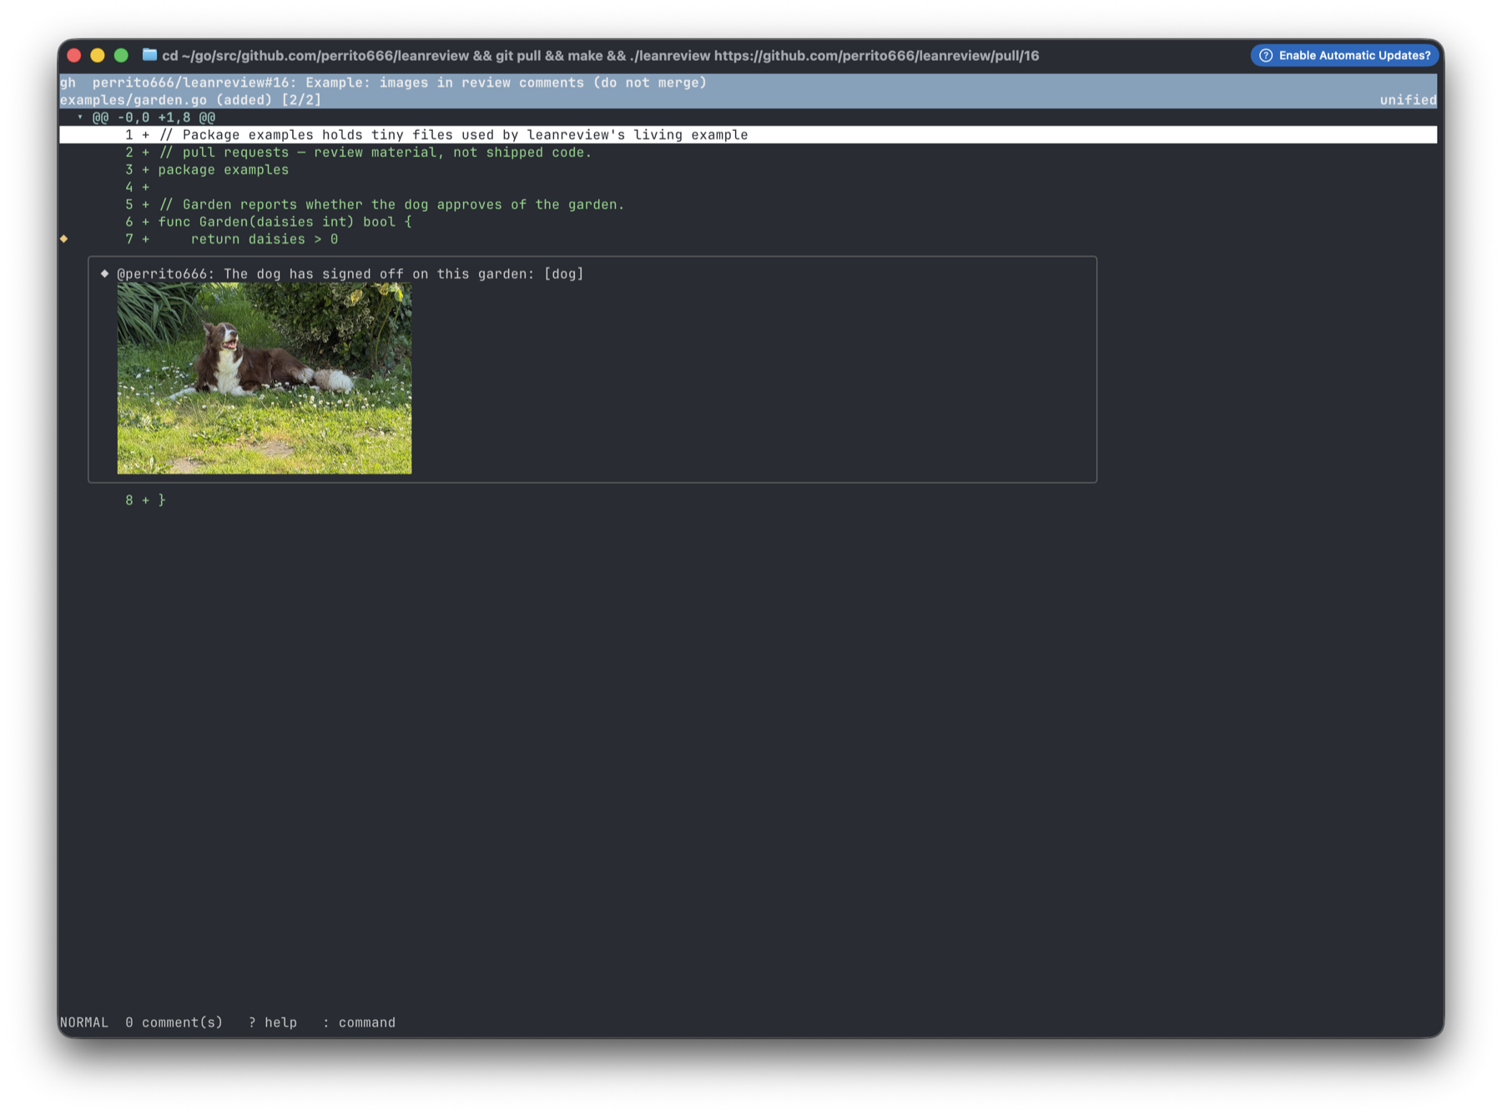Select line 6 'func Garden(daisies int) bool {'

pyautogui.click(x=748, y=223)
